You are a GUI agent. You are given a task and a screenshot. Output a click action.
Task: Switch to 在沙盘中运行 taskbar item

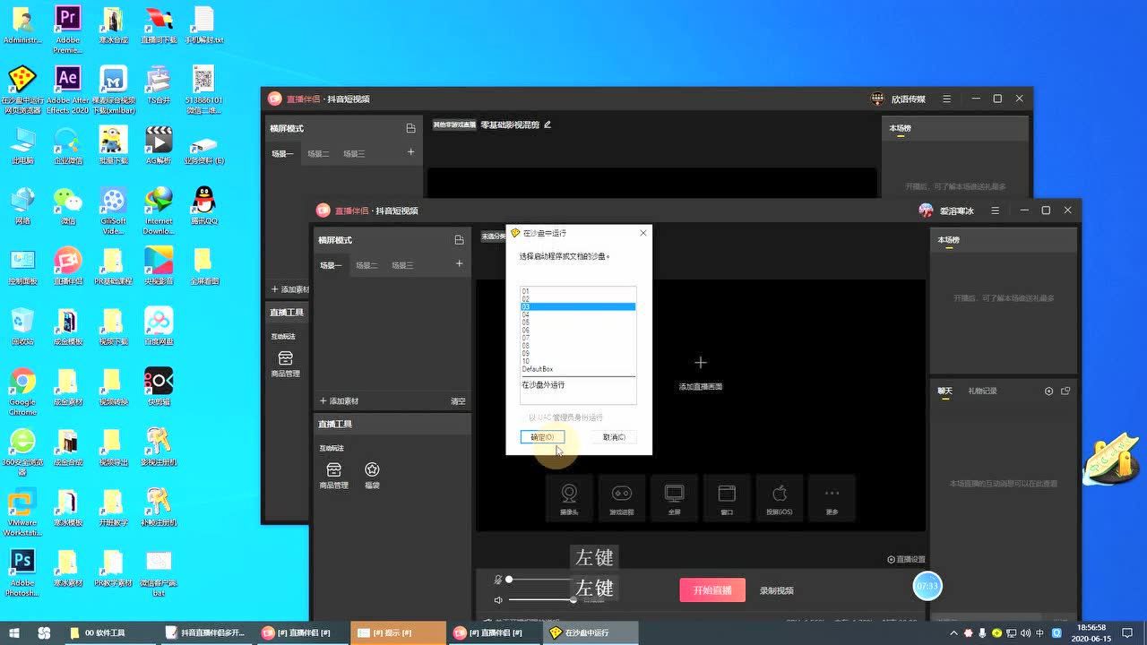(591, 632)
